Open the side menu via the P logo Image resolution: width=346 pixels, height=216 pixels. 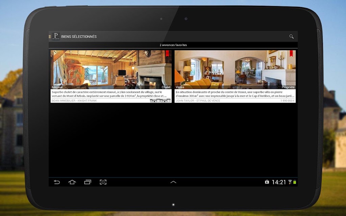click(x=56, y=36)
